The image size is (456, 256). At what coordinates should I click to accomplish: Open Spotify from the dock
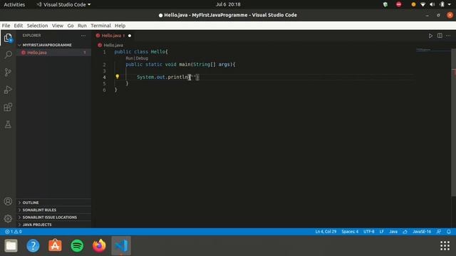77,245
